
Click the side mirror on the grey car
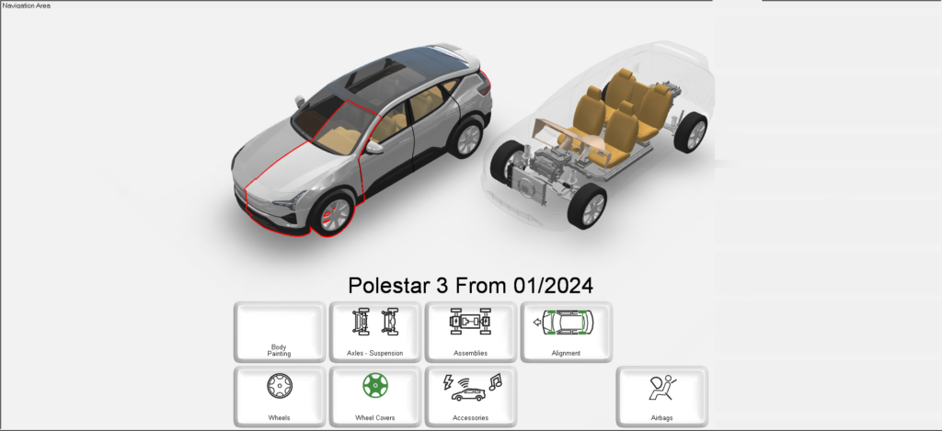(375, 146)
